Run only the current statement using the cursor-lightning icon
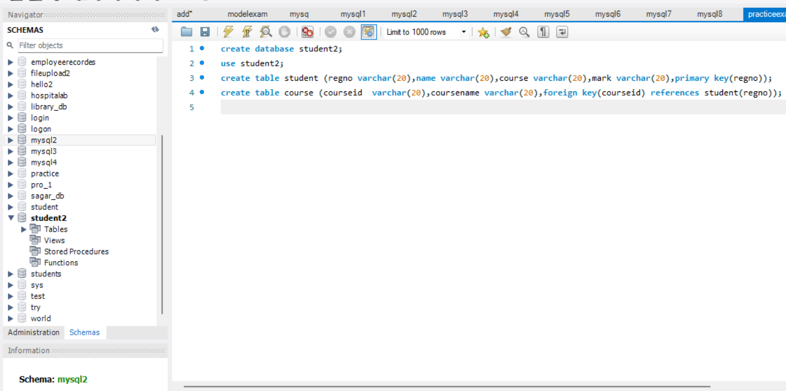786x391 pixels. [x=247, y=32]
